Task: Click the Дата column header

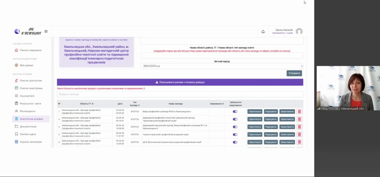Action: pos(120,104)
